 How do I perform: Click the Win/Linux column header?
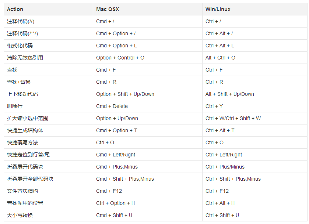pos(254,9)
